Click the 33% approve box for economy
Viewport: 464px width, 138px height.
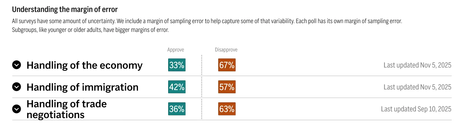tap(177, 65)
